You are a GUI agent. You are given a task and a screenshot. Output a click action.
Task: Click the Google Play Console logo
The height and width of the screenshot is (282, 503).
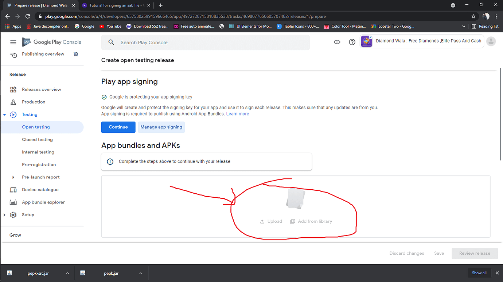[x=52, y=42]
